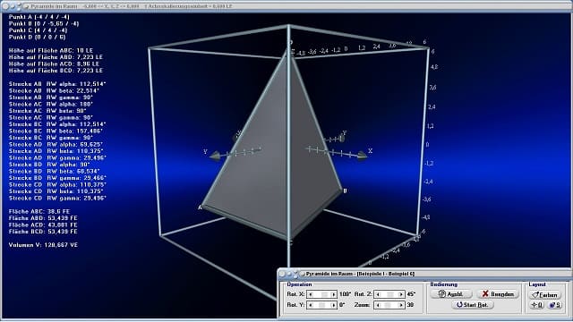The width and height of the screenshot is (573, 322).
Task: Click the 'Volumen V: 128,667 VE' text
Action: coord(43,245)
